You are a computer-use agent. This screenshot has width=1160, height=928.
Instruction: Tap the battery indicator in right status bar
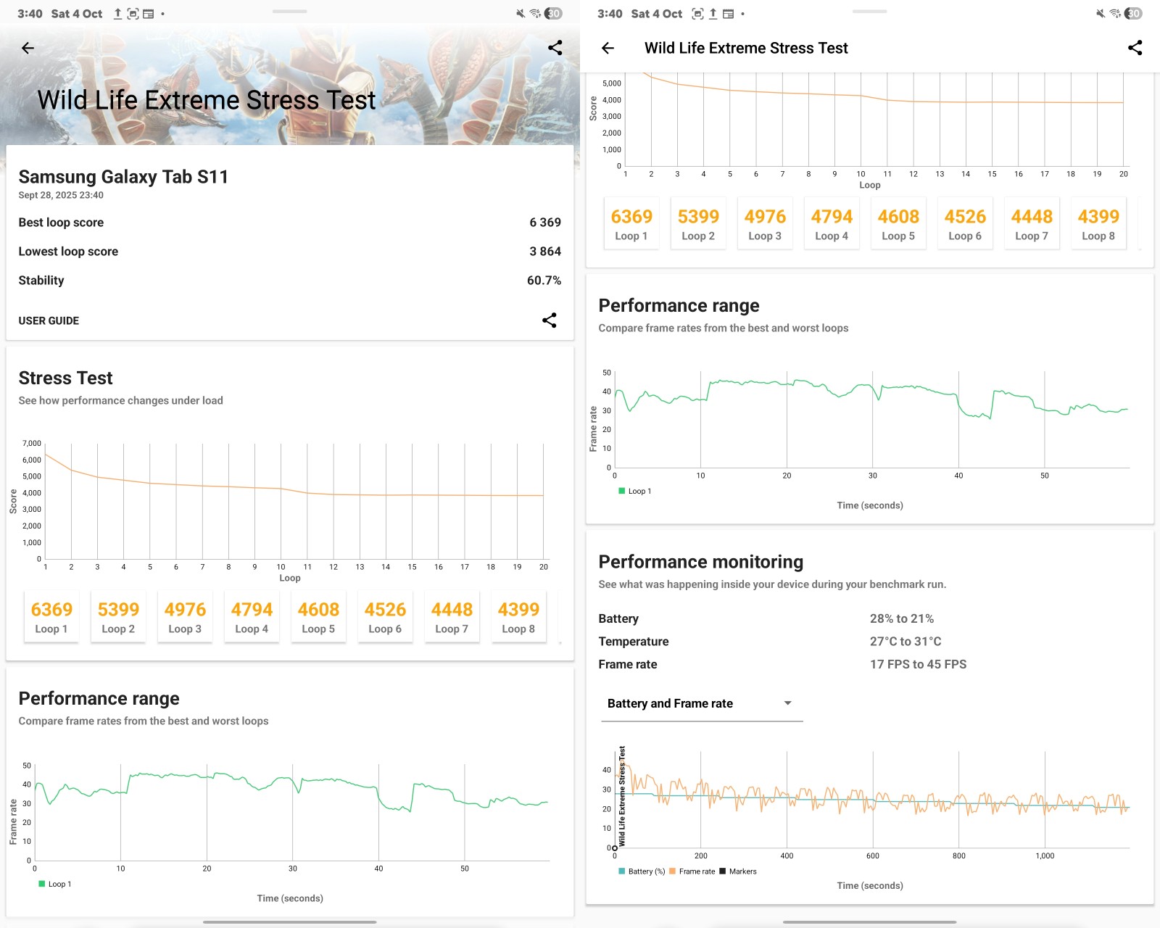[x=1133, y=13]
